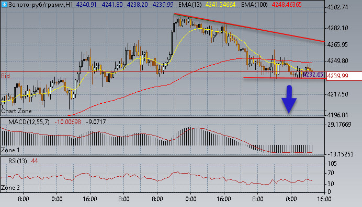This screenshot has width=362, height=207.
Task: Click the Bid price line label
Action: click(x=6, y=76)
